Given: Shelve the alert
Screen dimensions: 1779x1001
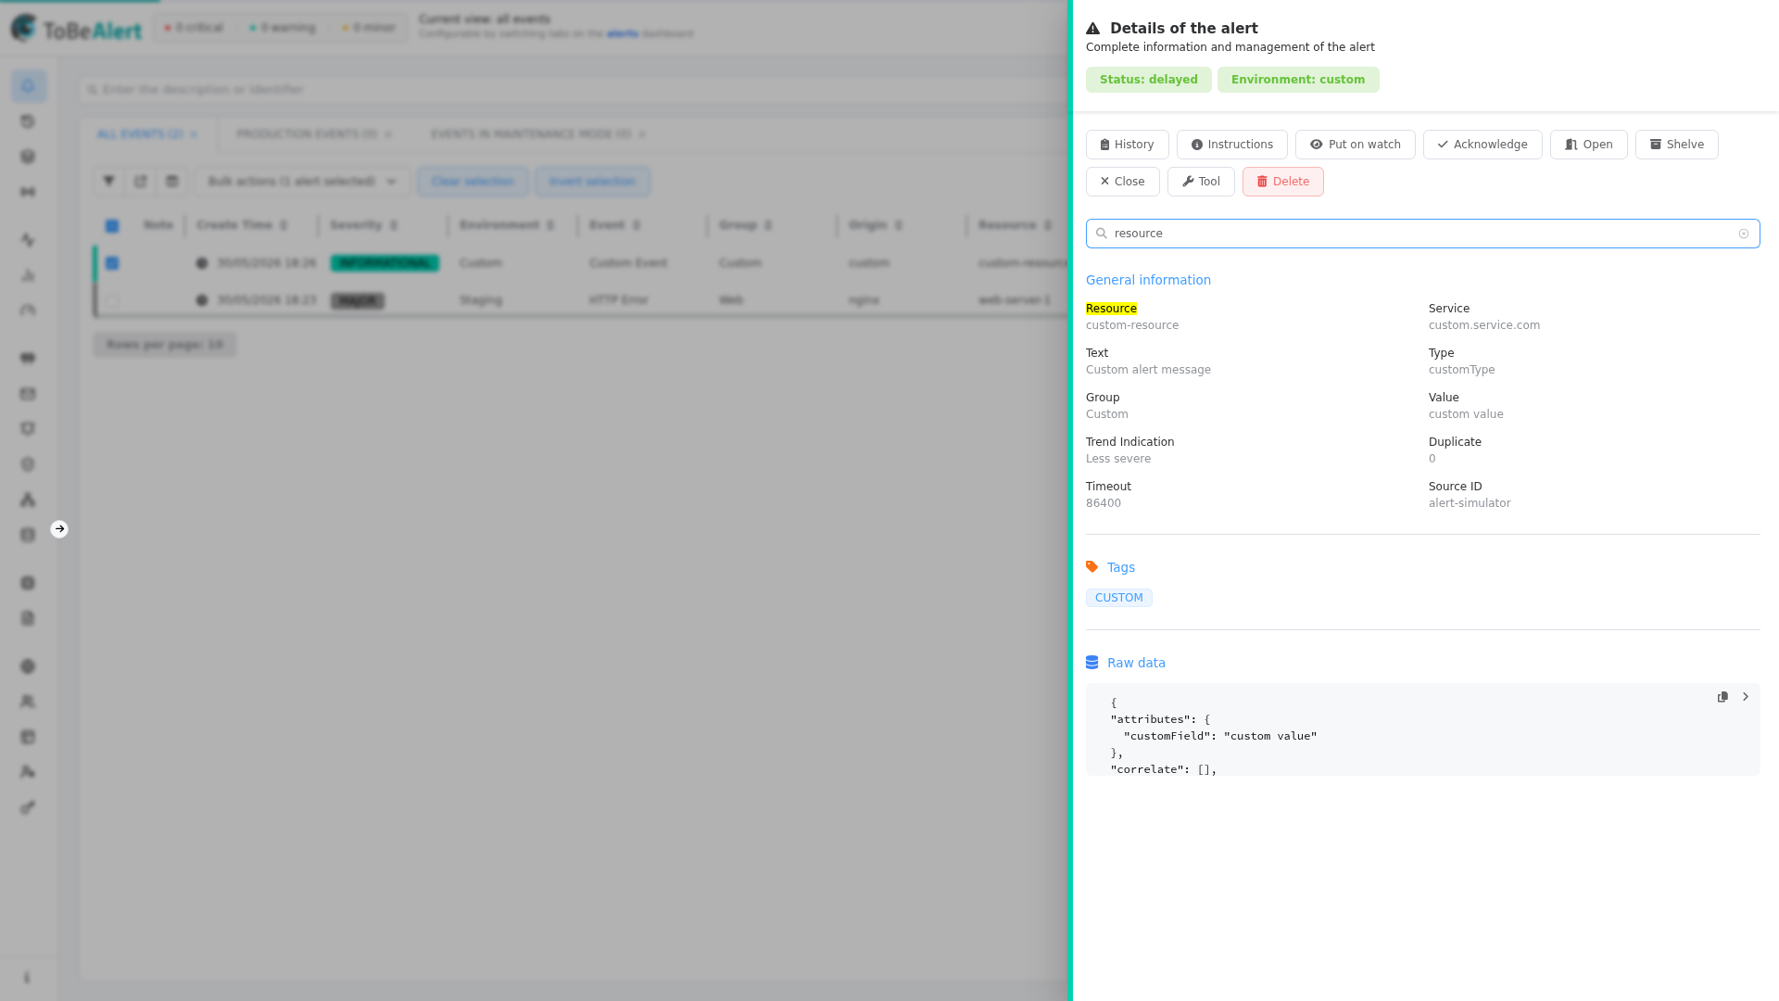Looking at the screenshot, I should point(1676,145).
